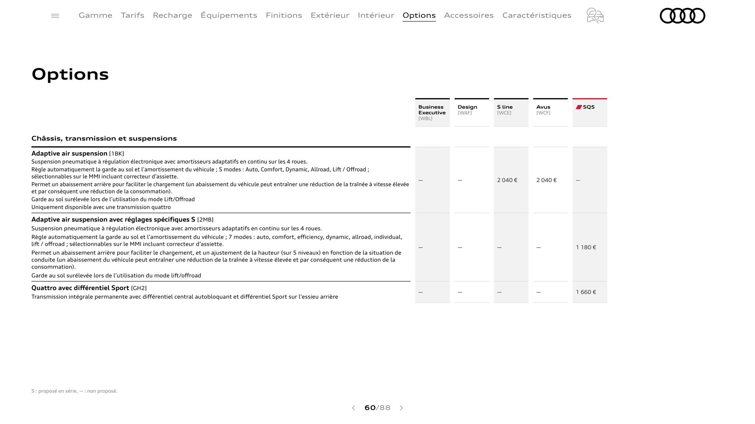
Task: Select the Finitions tab
Action: click(284, 15)
